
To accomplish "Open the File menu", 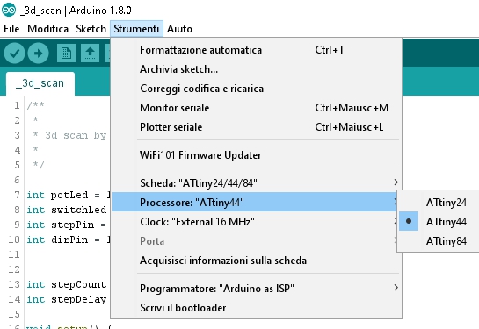I will coord(11,29).
